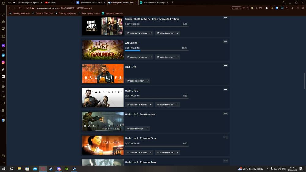Open Opera GX main menu logo

(x=3, y=3)
